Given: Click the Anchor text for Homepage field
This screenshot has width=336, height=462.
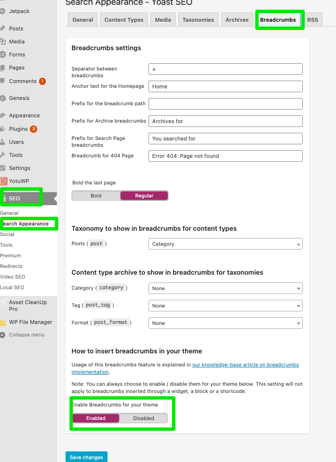Looking at the screenshot, I should coord(225,86).
